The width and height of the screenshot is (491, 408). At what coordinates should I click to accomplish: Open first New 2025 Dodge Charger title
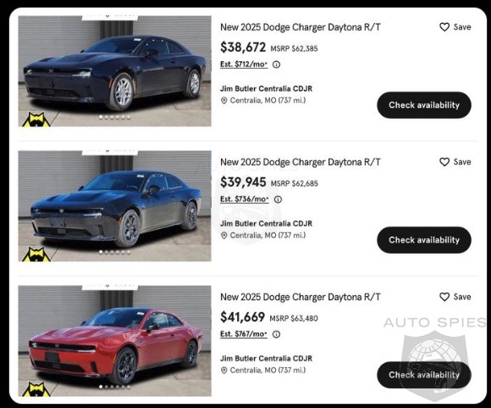point(301,28)
